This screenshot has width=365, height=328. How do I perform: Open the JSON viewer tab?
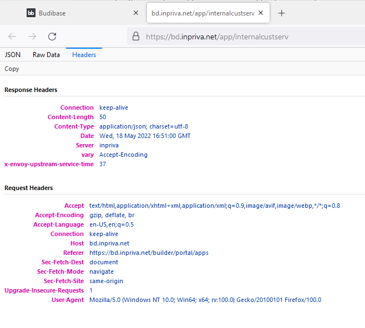13,55
